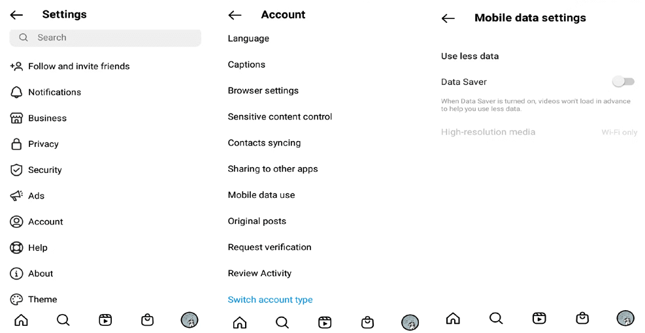Tap Reels icon in Mobile data screen bottom bar
The height and width of the screenshot is (333, 645).
pyautogui.click(x=539, y=318)
